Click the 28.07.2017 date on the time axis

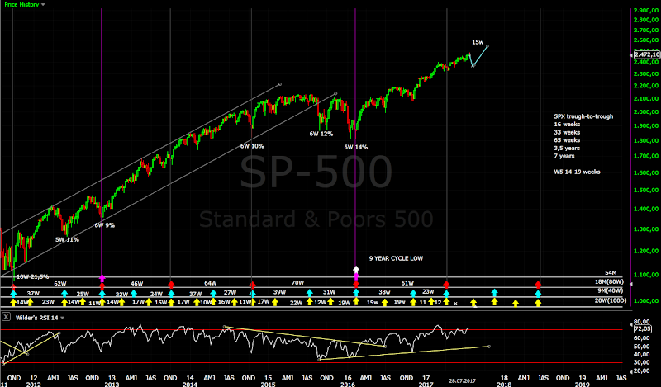tap(462, 380)
